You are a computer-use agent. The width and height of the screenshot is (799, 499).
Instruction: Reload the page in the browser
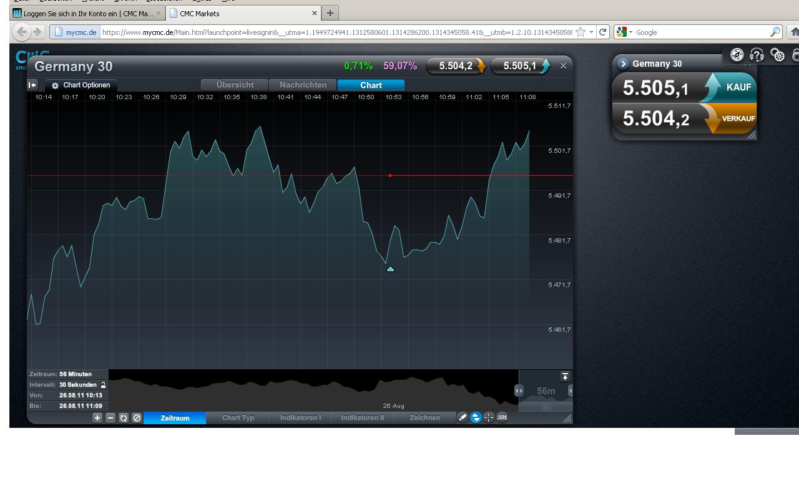click(603, 32)
